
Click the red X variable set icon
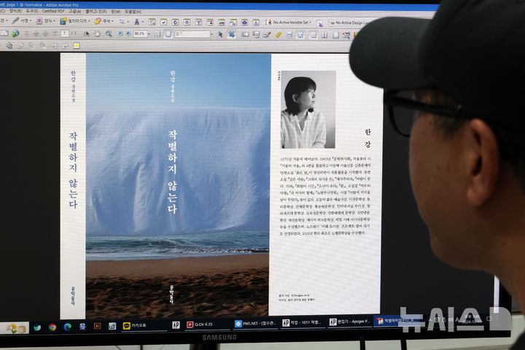pyautogui.click(x=268, y=23)
